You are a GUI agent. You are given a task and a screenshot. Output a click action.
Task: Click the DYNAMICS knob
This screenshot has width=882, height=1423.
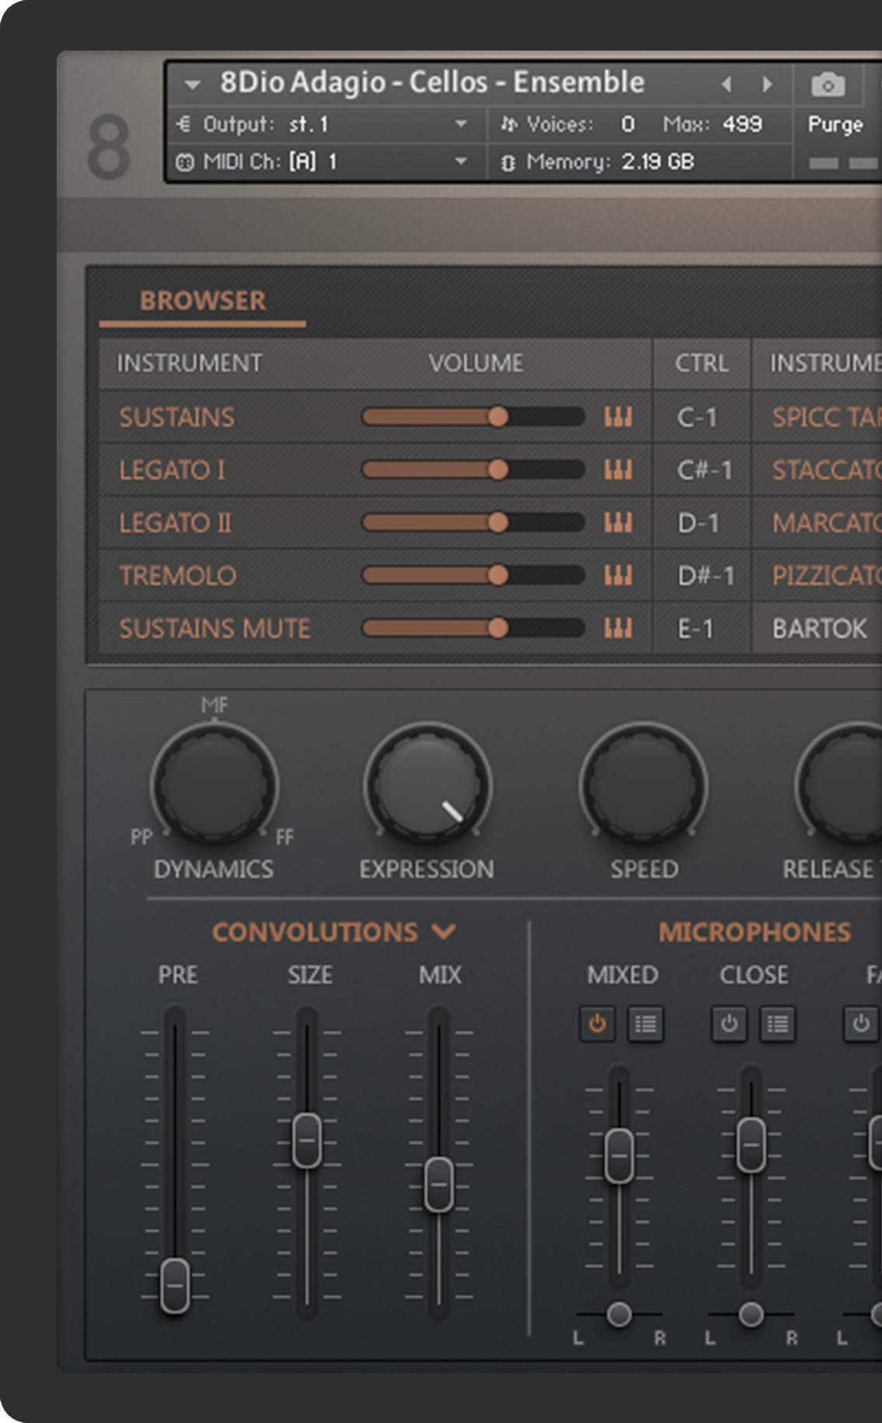(x=214, y=784)
